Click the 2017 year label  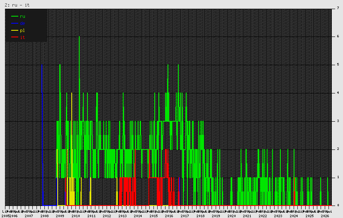pyautogui.click(x=185, y=216)
